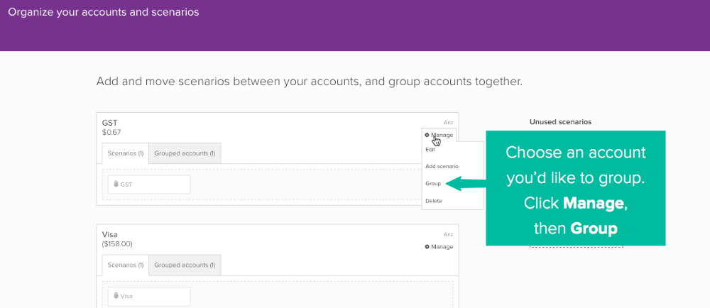
Task: Click the ($158.00) balance
Action: [x=117, y=244]
